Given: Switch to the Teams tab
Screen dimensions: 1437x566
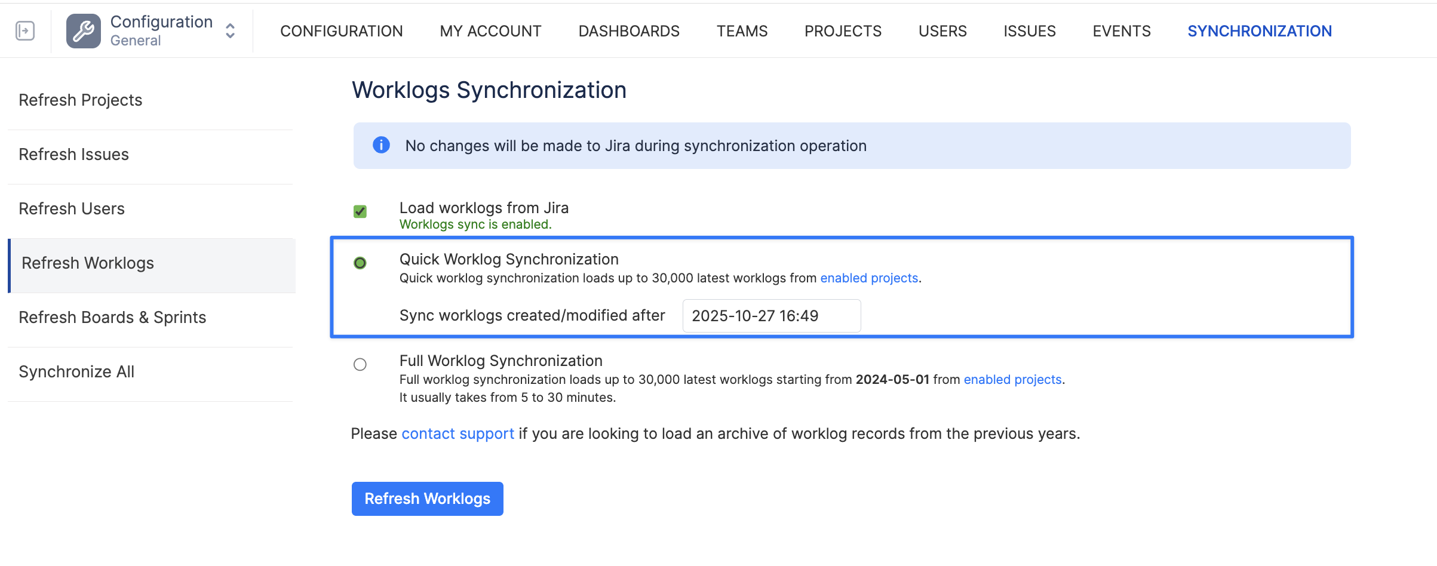Looking at the screenshot, I should coord(742,31).
